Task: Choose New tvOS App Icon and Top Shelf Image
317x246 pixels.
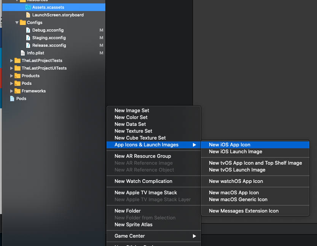Action: coord(255,163)
